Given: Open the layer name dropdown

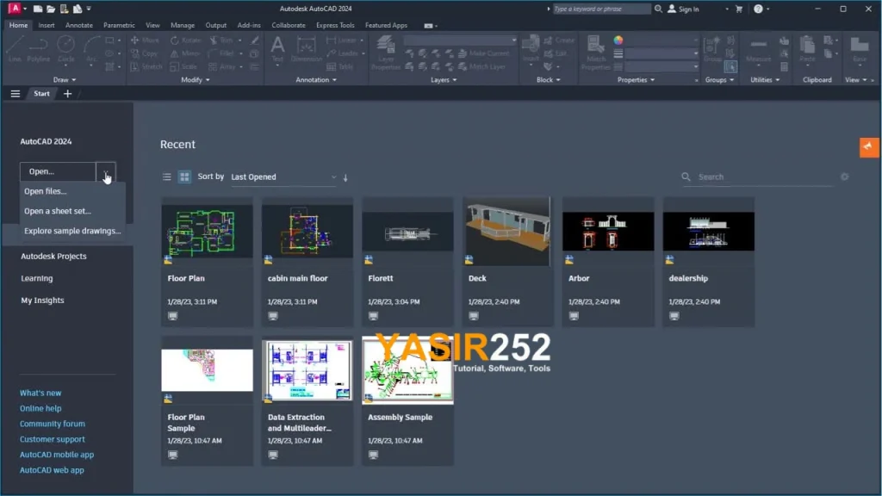Looking at the screenshot, I should point(460,40).
